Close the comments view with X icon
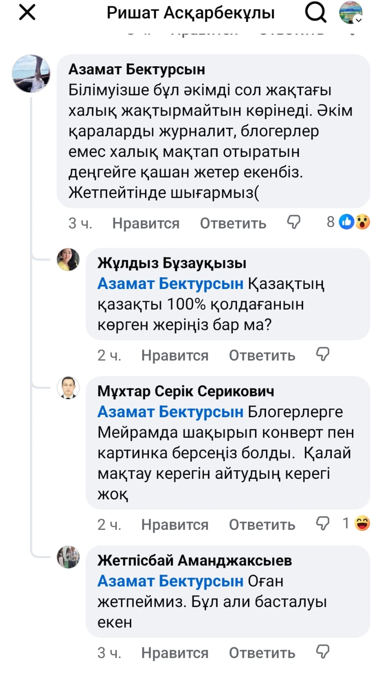Viewport: 382px width, 675px height. pos(27,13)
